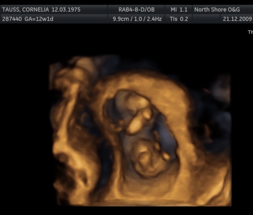Click the textured tissue along the image's left side
This screenshot has height=215, width=253.
coord(69,132)
